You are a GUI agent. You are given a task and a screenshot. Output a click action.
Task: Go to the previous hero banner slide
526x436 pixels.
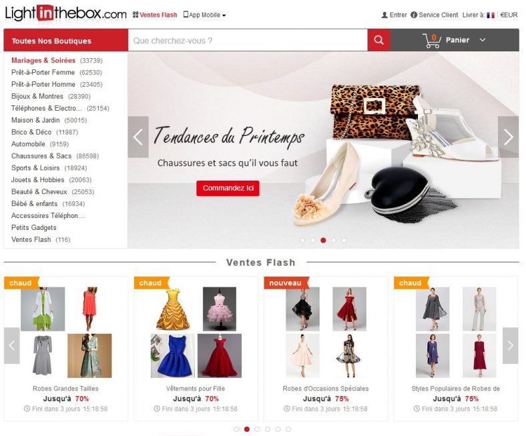[x=138, y=137]
